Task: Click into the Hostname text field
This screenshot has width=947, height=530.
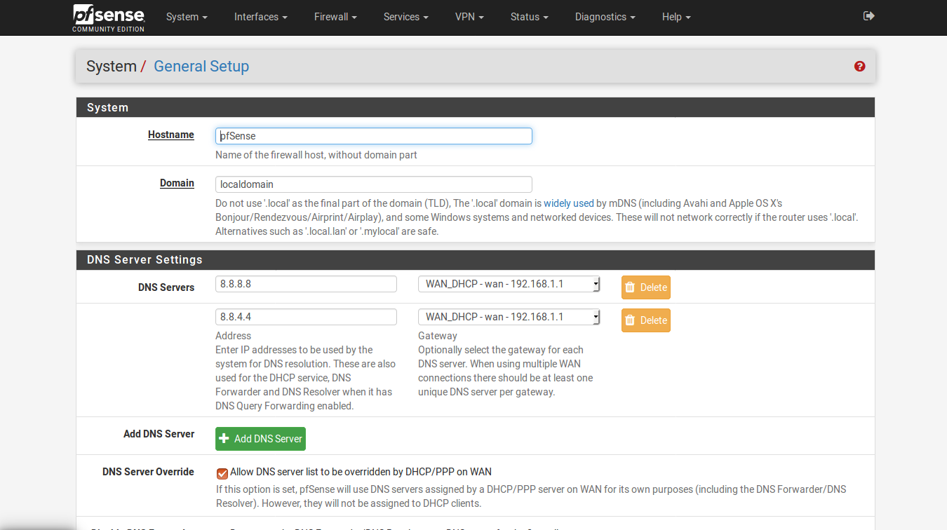Action: pyautogui.click(x=373, y=136)
